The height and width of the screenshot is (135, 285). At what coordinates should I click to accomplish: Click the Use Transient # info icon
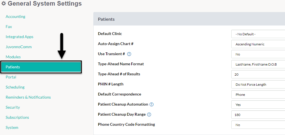129,54
